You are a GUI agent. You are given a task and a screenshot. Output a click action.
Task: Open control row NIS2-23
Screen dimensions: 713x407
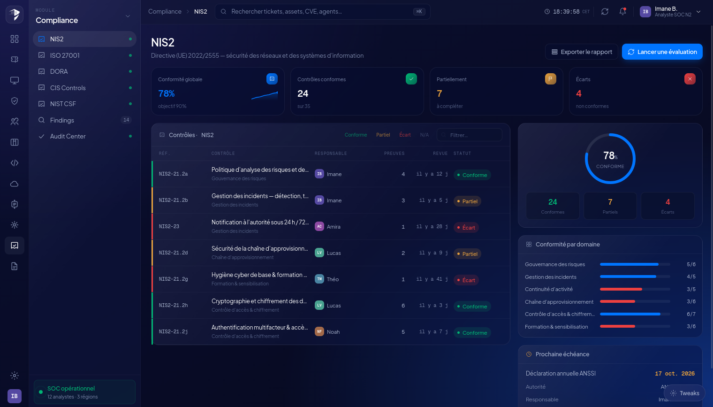331,227
